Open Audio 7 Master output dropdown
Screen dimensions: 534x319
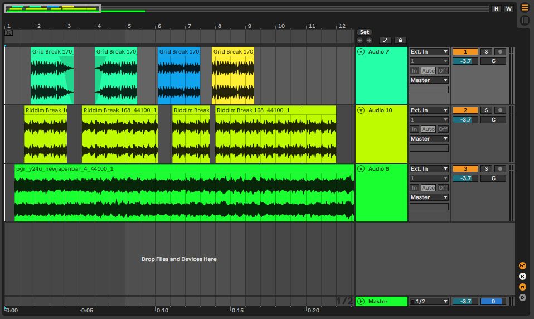[429, 80]
